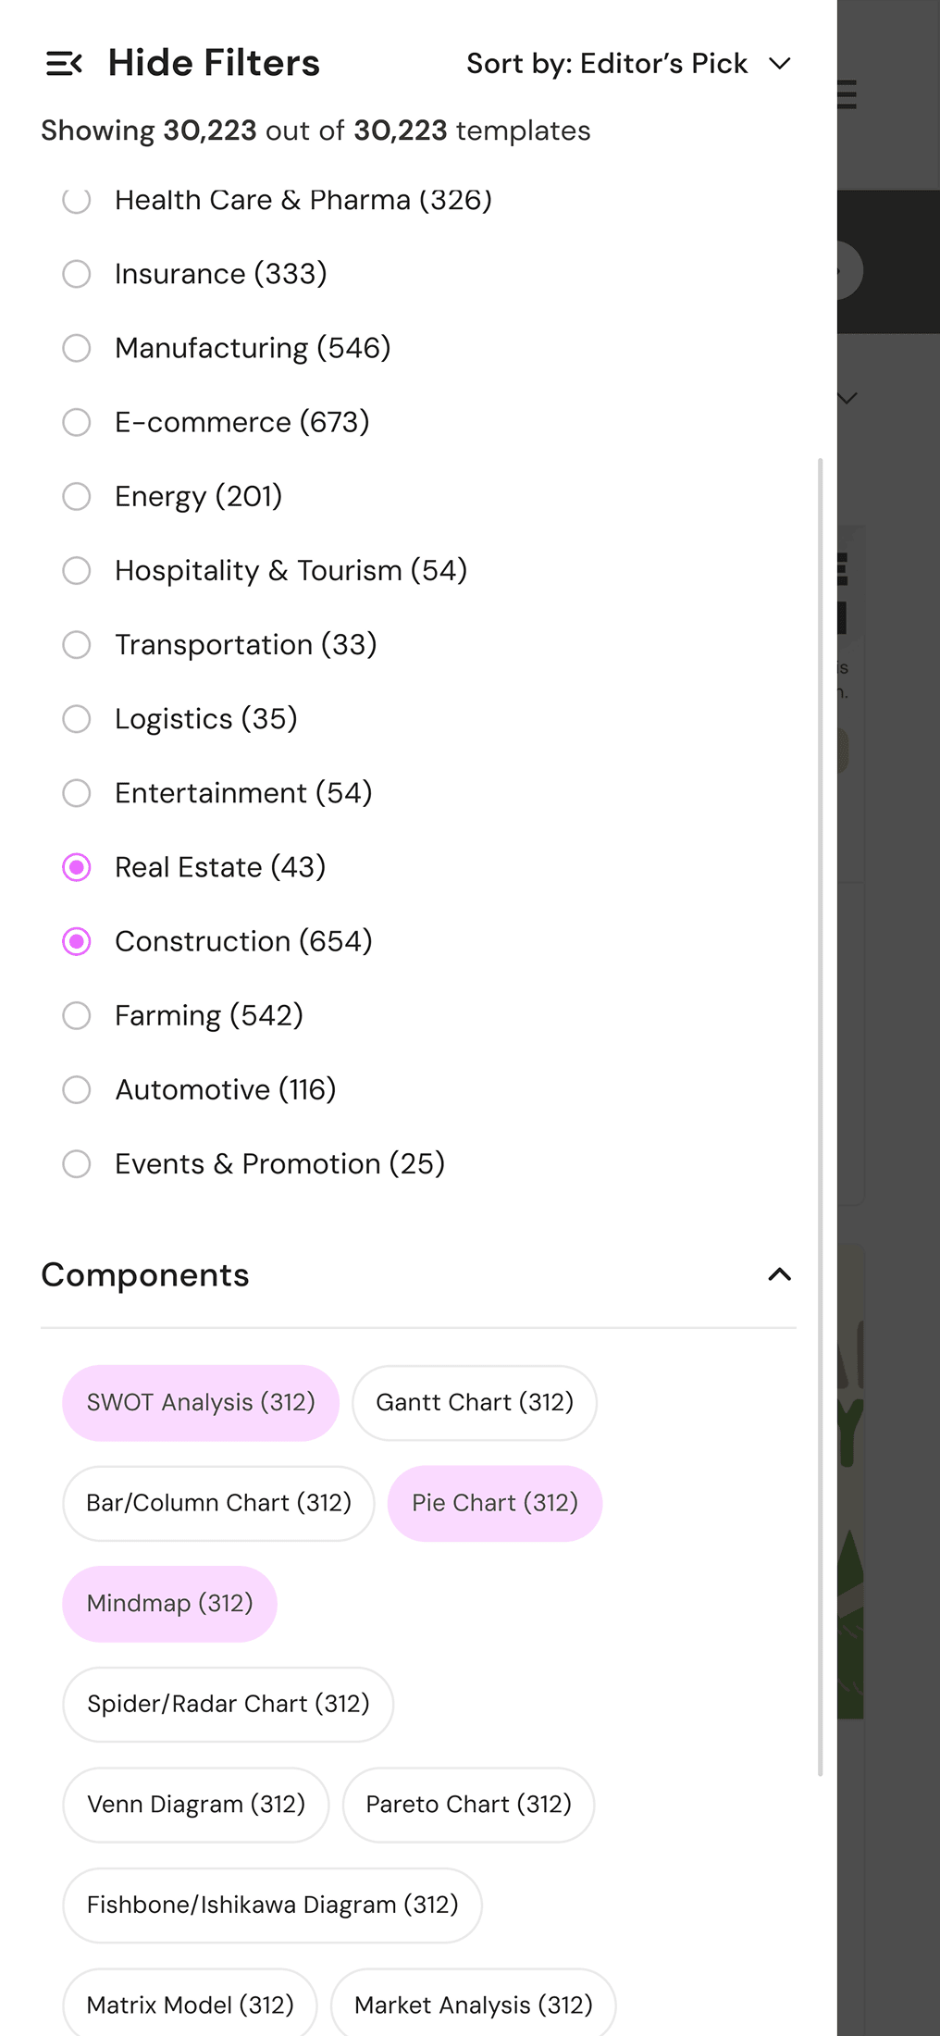Screen dimensions: 940x2036
Task: Select the Spider/Radar Chart chip
Action: (x=228, y=1704)
